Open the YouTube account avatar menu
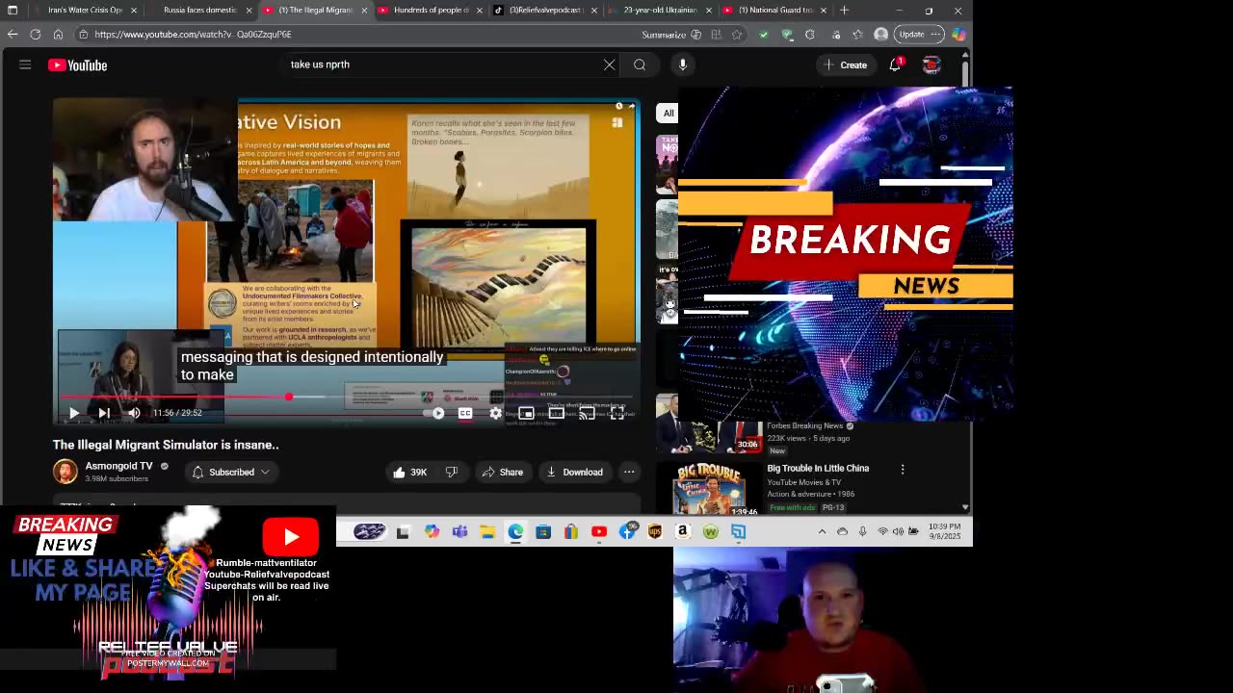Screen dimensions: 1233x693 (x=931, y=64)
